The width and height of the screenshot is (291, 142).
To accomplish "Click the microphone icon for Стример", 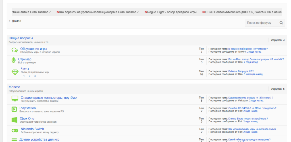I will click(x=13, y=60).
